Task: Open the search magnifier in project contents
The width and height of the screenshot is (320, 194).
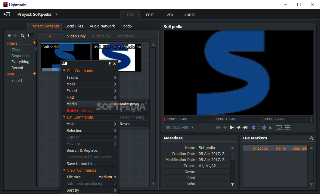Action: 23,36
